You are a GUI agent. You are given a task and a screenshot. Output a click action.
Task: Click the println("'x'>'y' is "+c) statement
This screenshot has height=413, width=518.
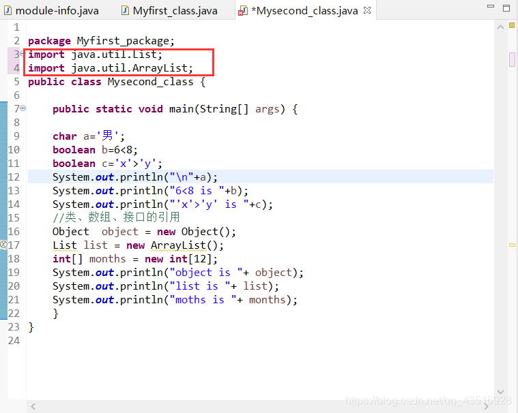pyautogui.click(x=162, y=204)
